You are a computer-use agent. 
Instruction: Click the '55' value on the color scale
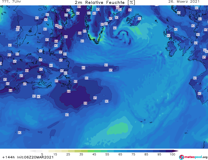107,154
